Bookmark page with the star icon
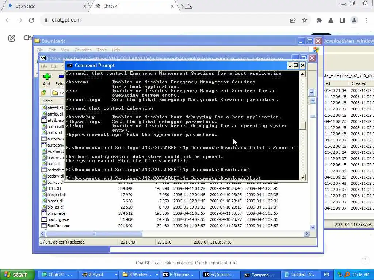 (304, 20)
